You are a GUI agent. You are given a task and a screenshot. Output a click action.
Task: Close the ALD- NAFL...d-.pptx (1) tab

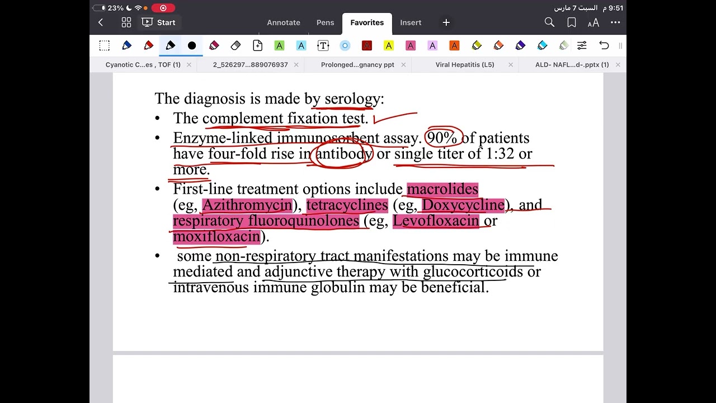618,64
